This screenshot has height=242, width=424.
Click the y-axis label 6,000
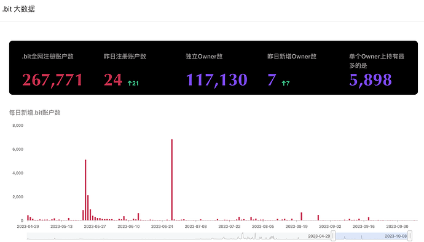(18, 149)
